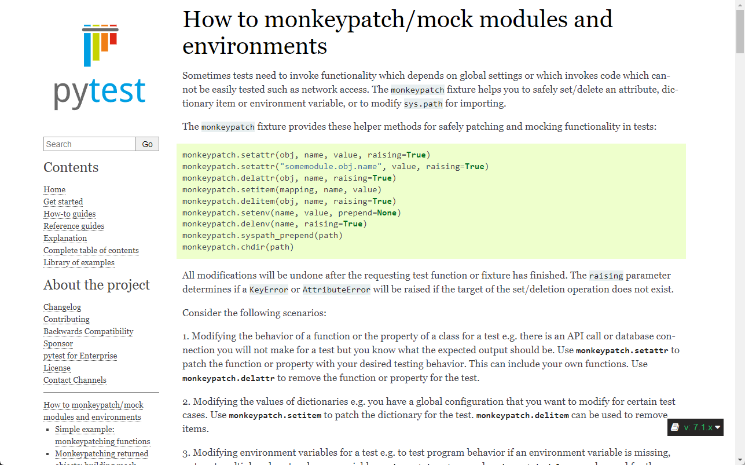Click the inline sys.path code text
Viewport: 745px width, 465px height.
tap(424, 104)
